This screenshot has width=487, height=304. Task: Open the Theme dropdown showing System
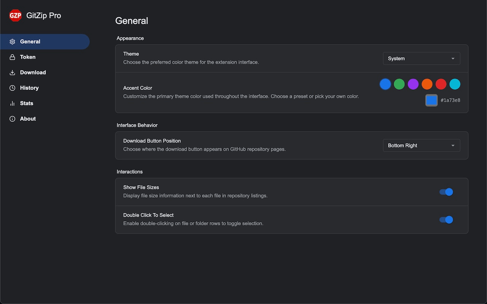point(422,59)
